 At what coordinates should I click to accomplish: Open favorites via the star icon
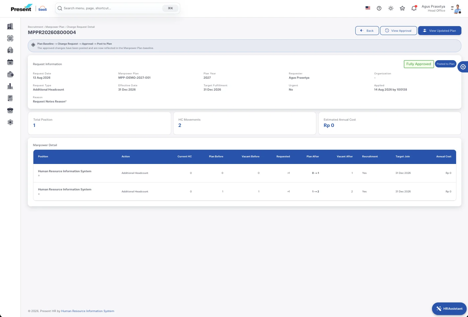[402, 8]
